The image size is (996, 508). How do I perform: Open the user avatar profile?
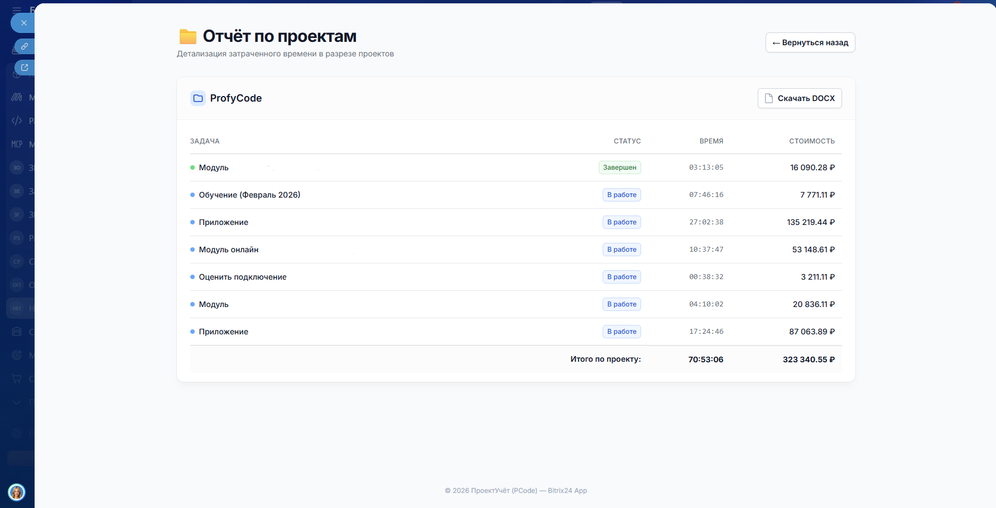pyautogui.click(x=17, y=492)
